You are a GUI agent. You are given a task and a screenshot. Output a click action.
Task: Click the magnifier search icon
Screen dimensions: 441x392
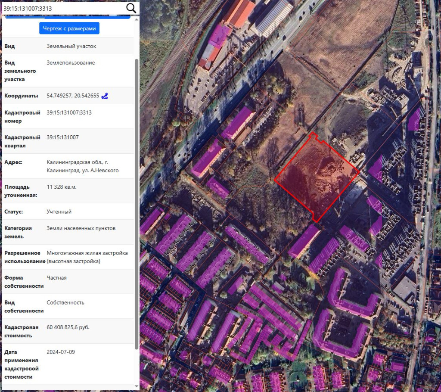point(131,8)
